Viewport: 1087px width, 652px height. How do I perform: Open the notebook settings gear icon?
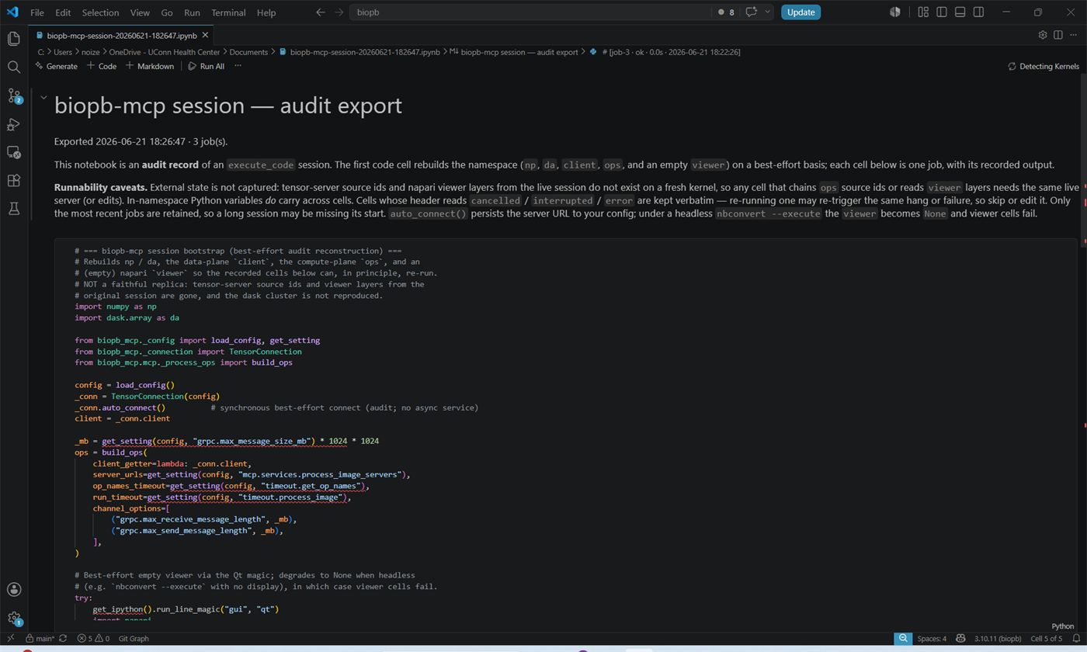coord(1043,35)
